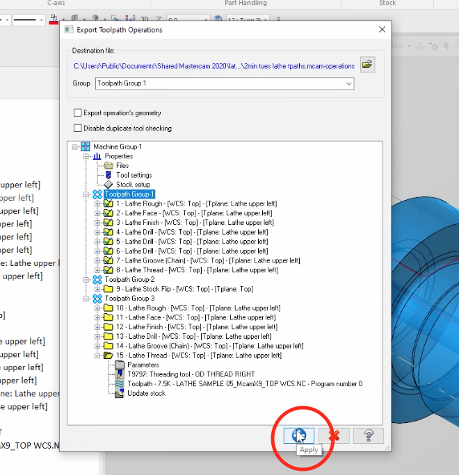Toggle checked folder icon of 8 - Lathe Thread
Viewport: 459px width, 475px height.
click(x=108, y=270)
